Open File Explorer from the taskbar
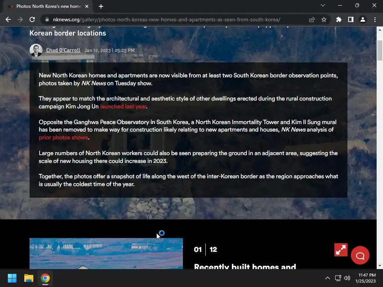383x287 pixels. click(28, 278)
